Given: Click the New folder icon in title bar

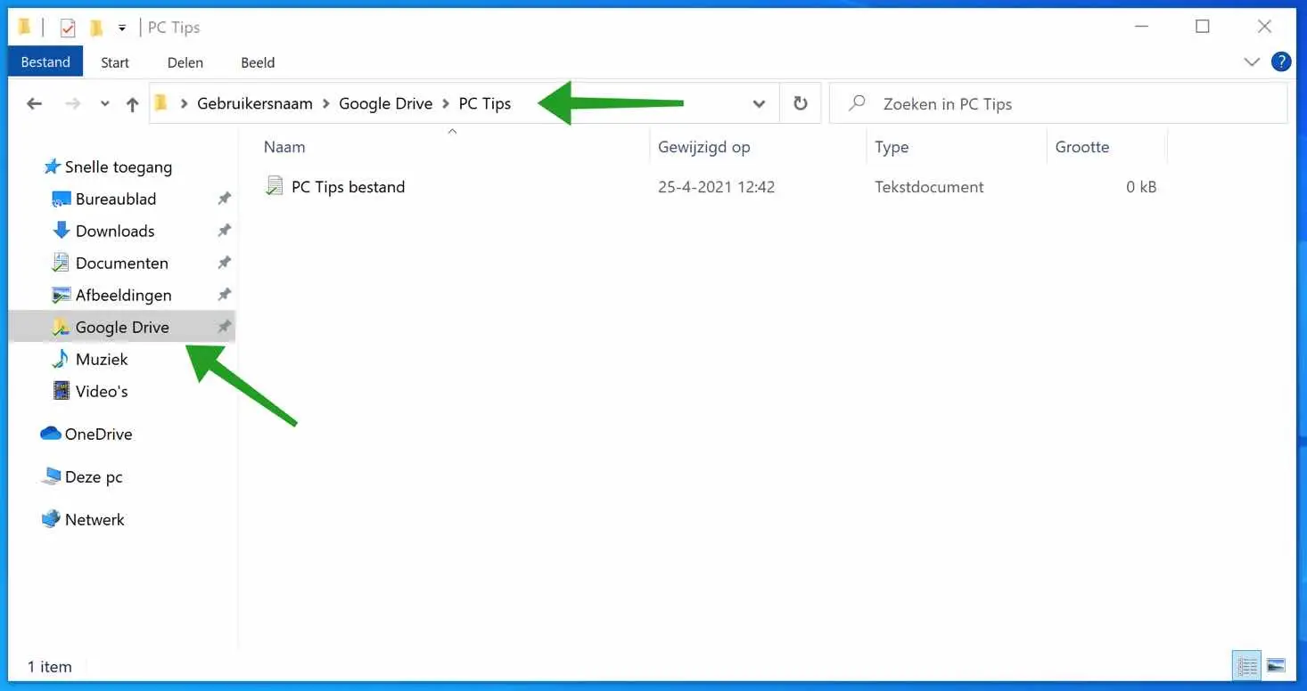Looking at the screenshot, I should [96, 28].
